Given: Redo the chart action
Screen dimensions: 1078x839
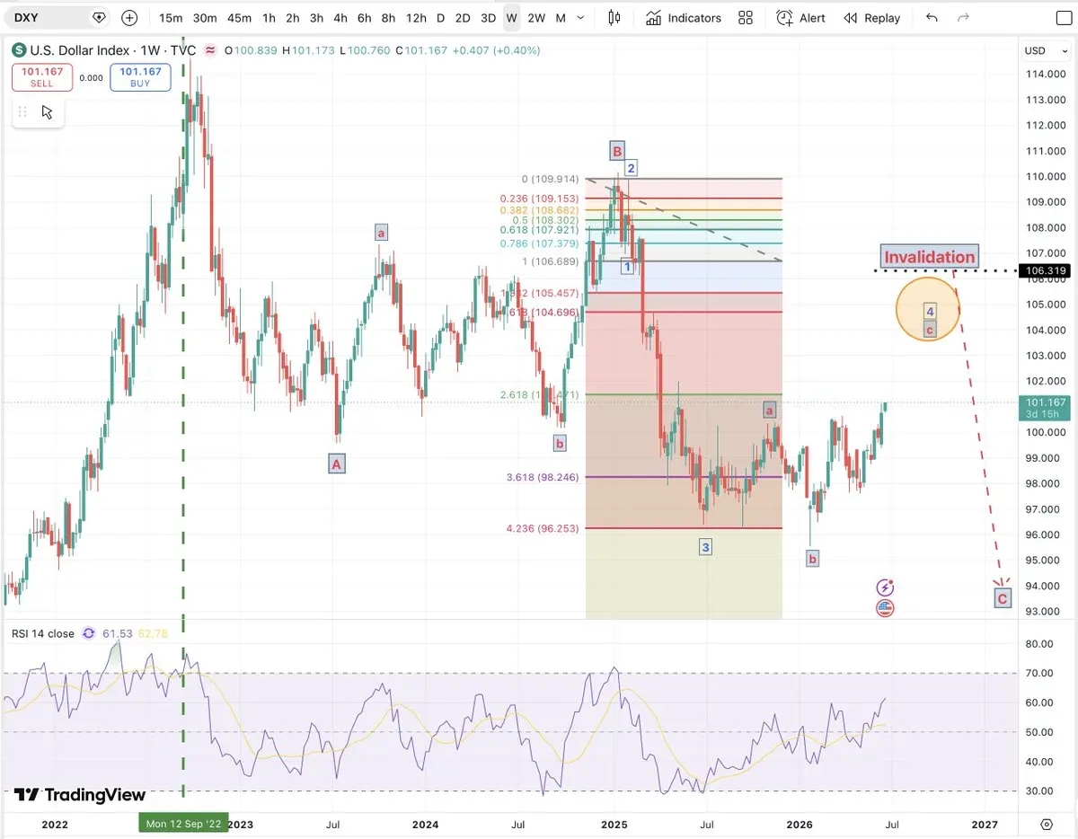Looking at the screenshot, I should click(x=964, y=17).
